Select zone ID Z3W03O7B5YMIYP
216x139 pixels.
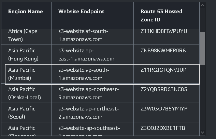tap(164, 109)
